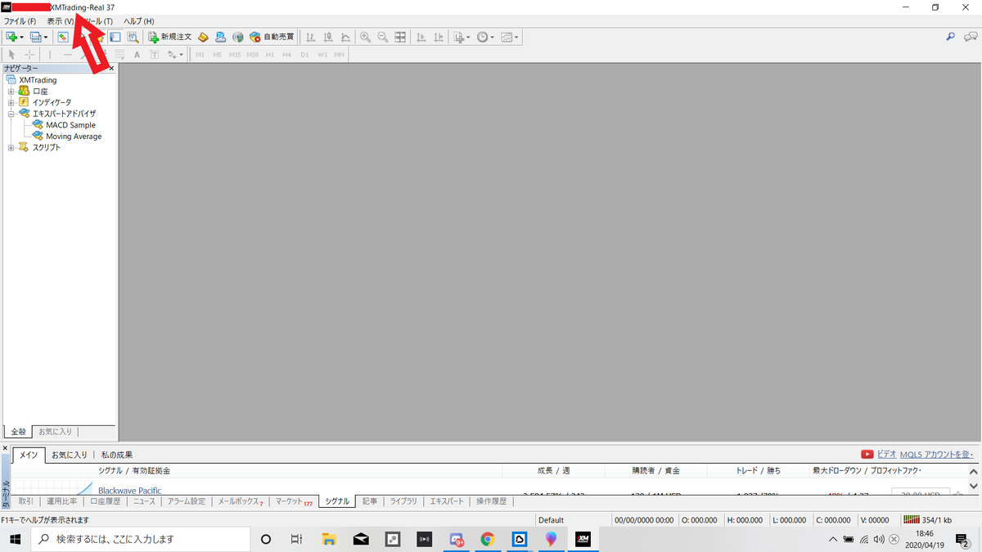Collapse the エキスパートアドバイザ tree node
This screenshot has height=552, width=982.
point(11,114)
